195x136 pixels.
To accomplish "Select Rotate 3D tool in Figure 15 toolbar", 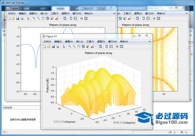I will coord(83,47).
